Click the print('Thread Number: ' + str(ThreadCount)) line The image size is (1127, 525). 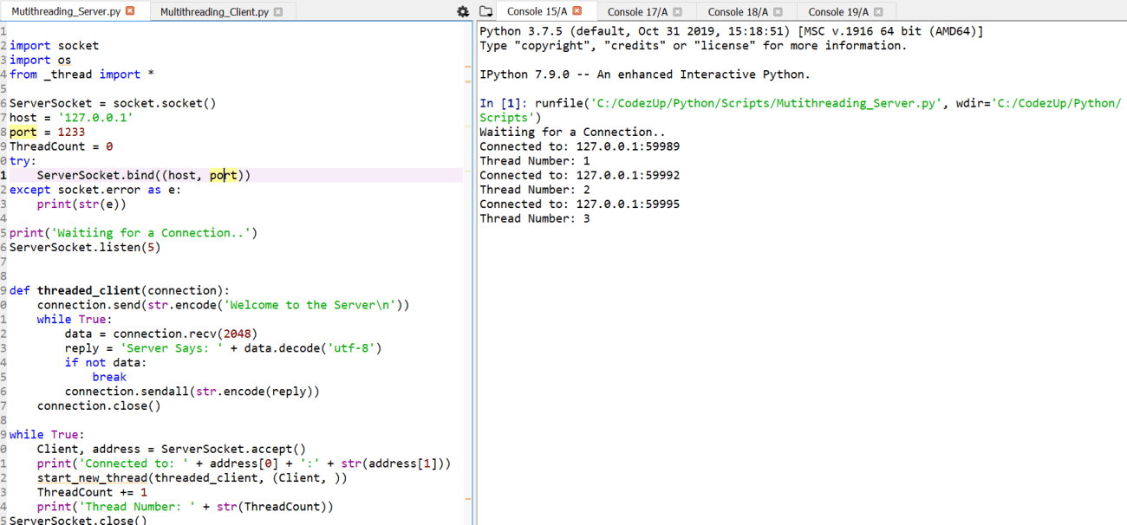[186, 507]
